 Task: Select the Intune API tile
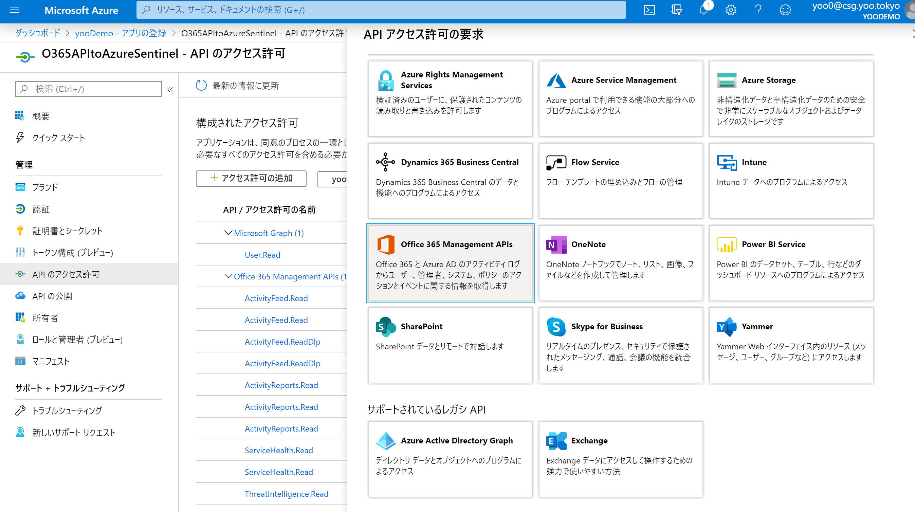click(791, 181)
